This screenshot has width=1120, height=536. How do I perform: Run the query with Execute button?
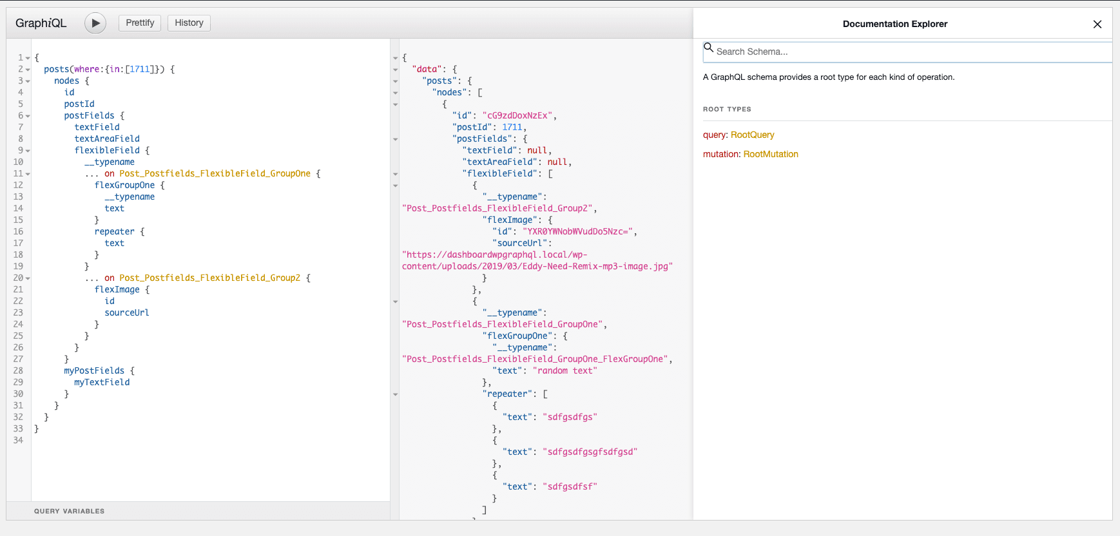click(x=95, y=23)
